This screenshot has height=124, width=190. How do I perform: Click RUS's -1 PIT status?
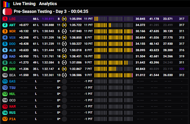pos(88,113)
